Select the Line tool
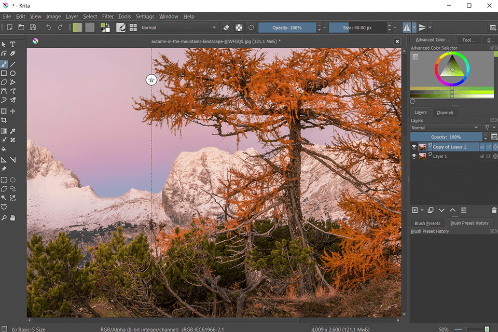Viewport: 498px width, 332px height. (x=12, y=64)
